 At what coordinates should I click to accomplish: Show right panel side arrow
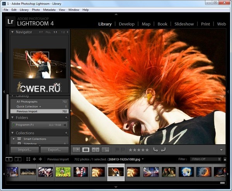pos(228,92)
